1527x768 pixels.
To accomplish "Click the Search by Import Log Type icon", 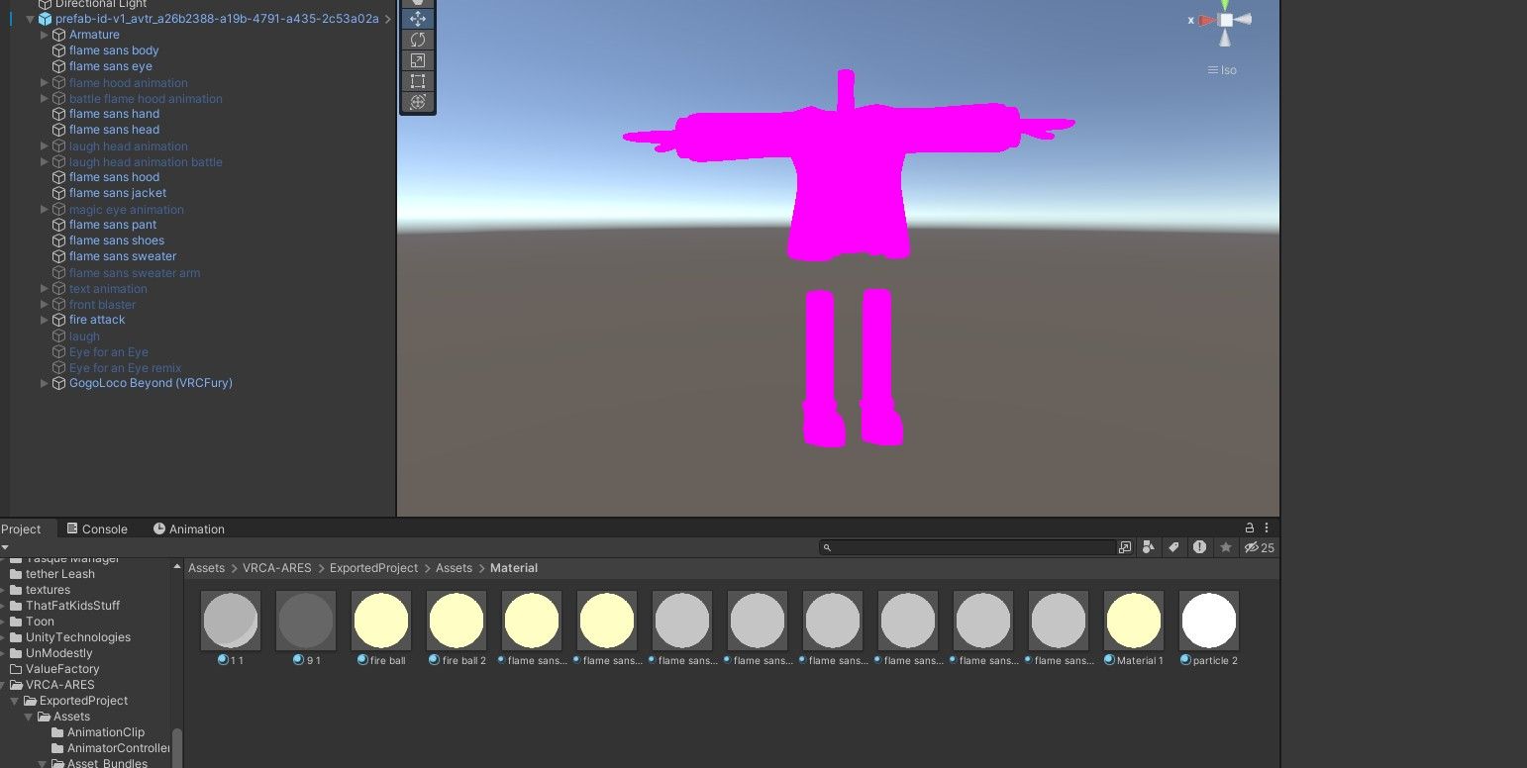I will tap(1199, 547).
